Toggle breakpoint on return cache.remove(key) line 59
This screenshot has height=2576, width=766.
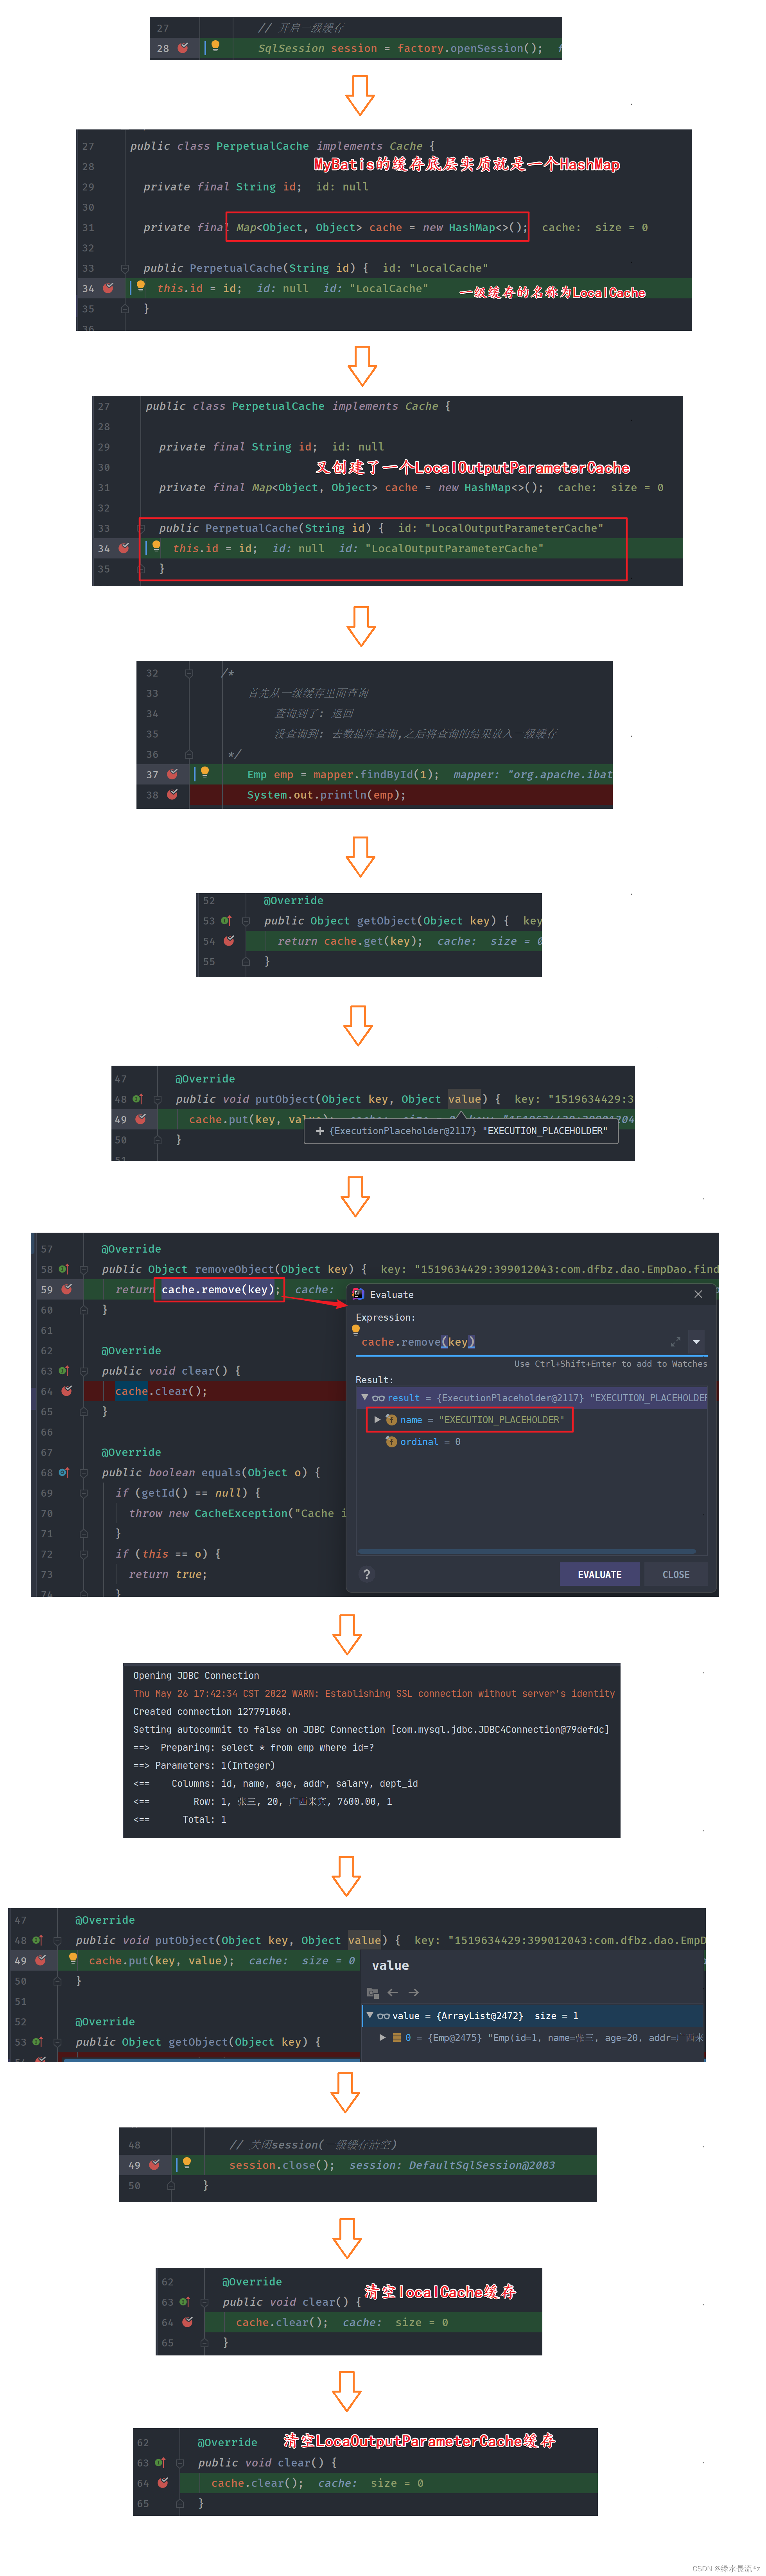point(67,1289)
